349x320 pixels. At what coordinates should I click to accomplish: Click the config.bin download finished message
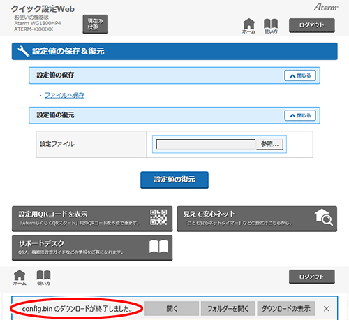[77, 309]
